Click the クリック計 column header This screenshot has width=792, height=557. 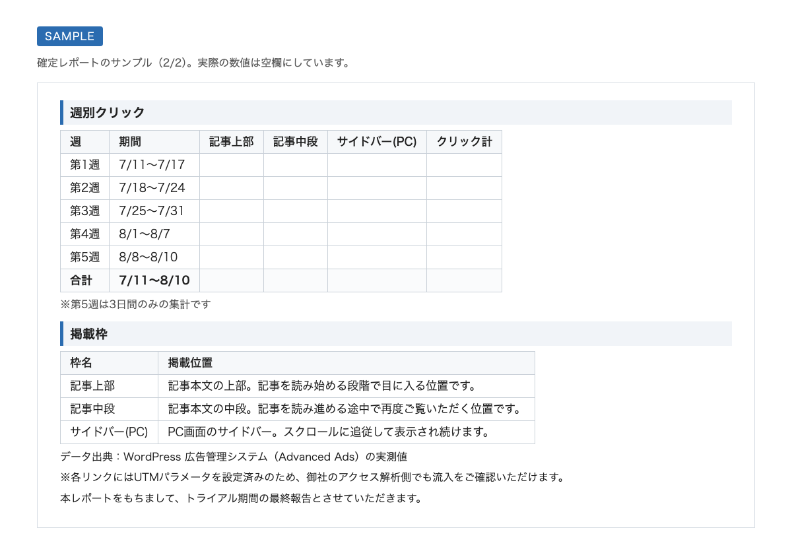[x=465, y=142]
